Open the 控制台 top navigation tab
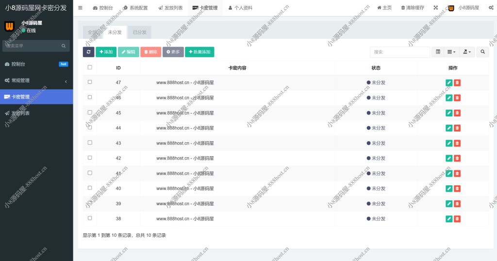Screen dimensions: 497x261 click(x=103, y=8)
